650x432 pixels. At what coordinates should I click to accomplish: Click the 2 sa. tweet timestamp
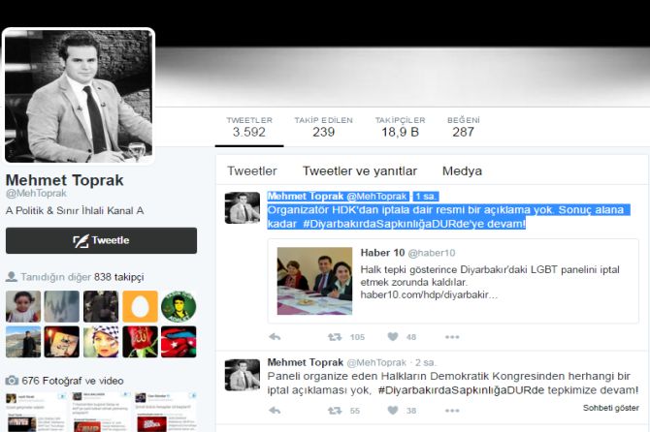426,363
